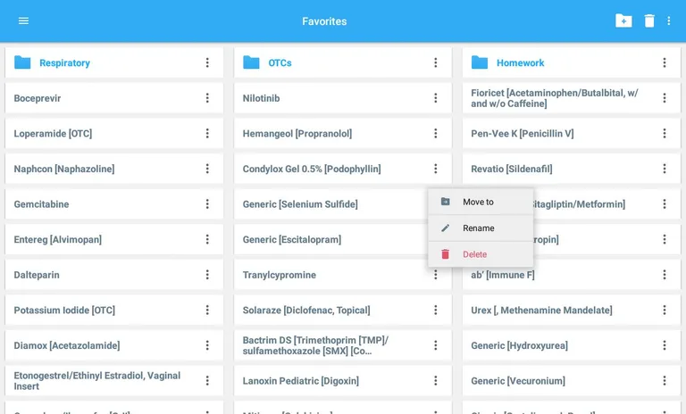Open the Hemangeol [Propranolol] entry
The image size is (686, 414).
tap(343, 133)
